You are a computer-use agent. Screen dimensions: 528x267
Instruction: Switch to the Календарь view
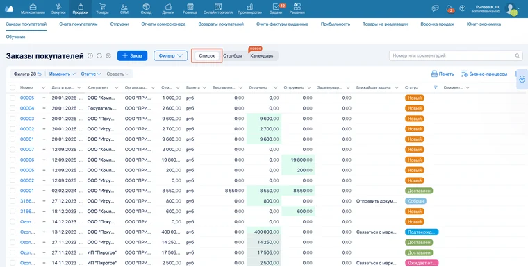click(262, 55)
